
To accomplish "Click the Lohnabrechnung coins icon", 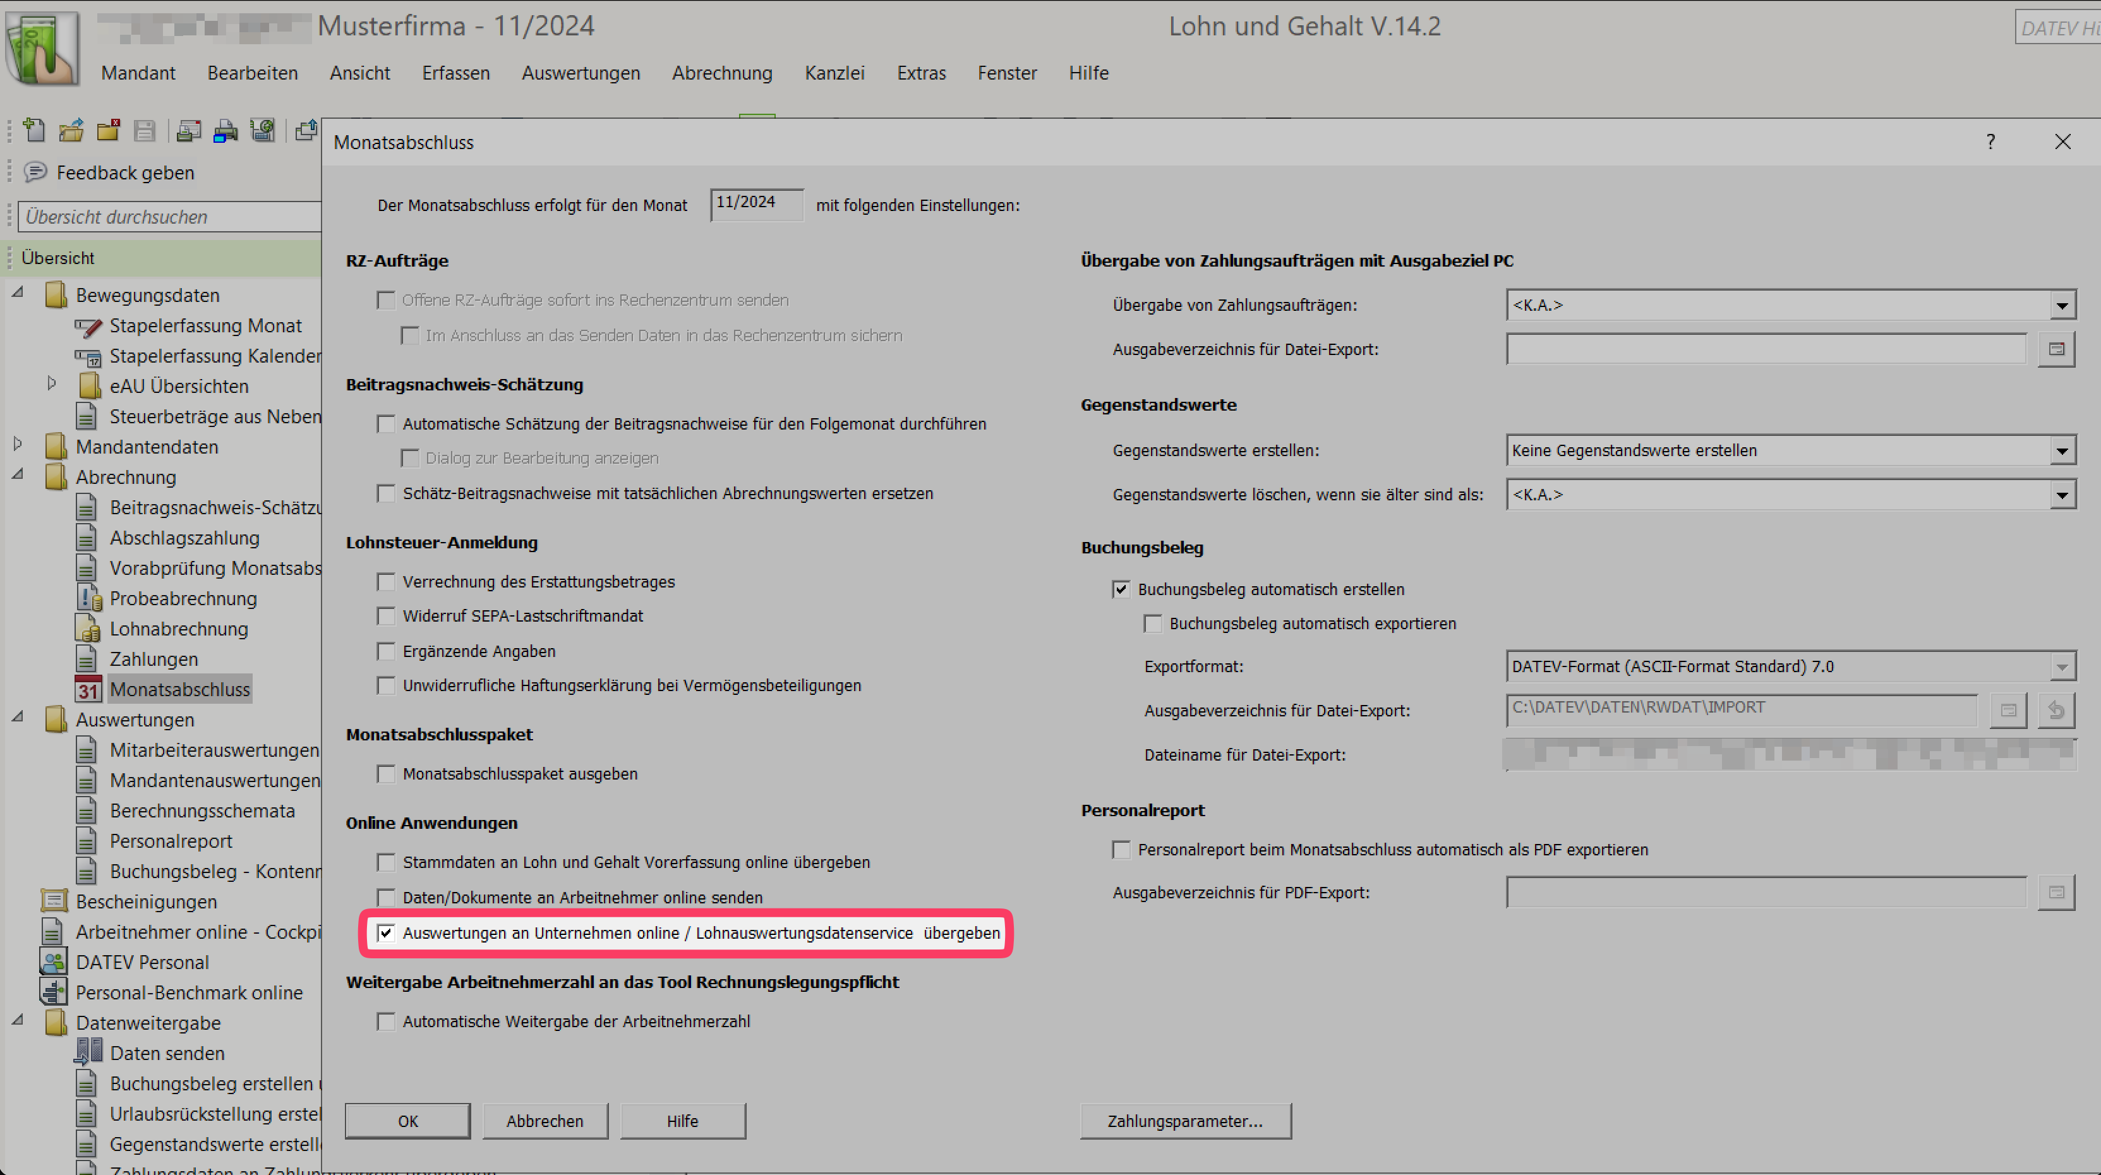I will point(88,629).
